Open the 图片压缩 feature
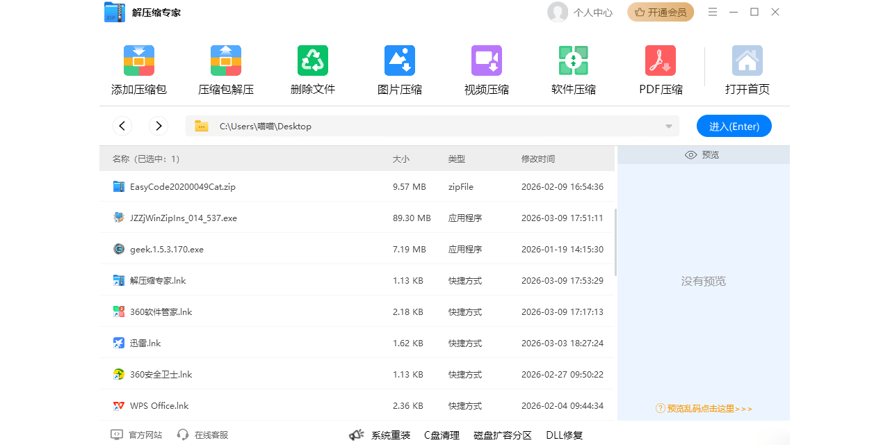890x445 pixels. 399,68
